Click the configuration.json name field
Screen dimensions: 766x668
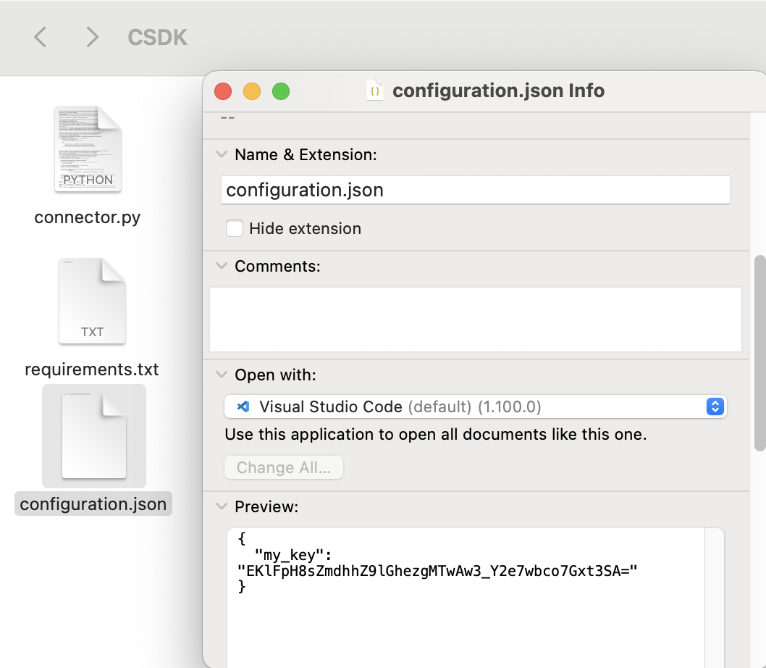pos(476,190)
